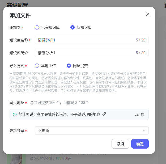This screenshot has width=166, height=164.
Task: Click the 取消 button
Action: pyautogui.click(x=120, y=144)
